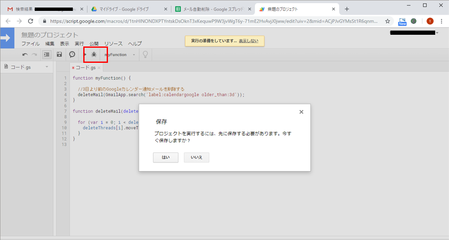Open the ファイル menu
The height and width of the screenshot is (240, 449).
(31, 44)
